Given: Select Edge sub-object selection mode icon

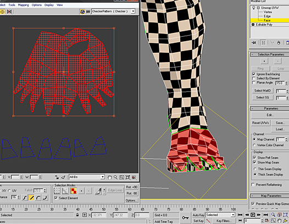Looking at the screenshot, I should click(65, 191).
